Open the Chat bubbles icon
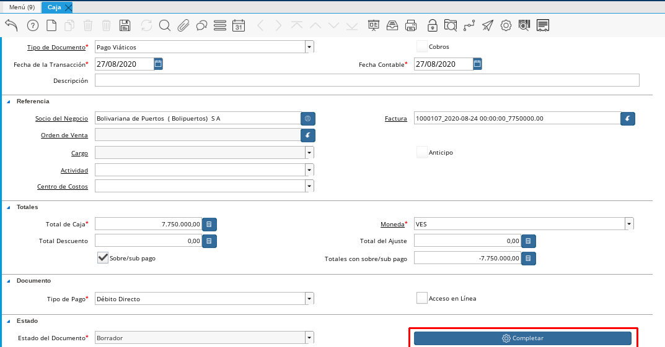The width and height of the screenshot is (665, 347). coord(201,25)
